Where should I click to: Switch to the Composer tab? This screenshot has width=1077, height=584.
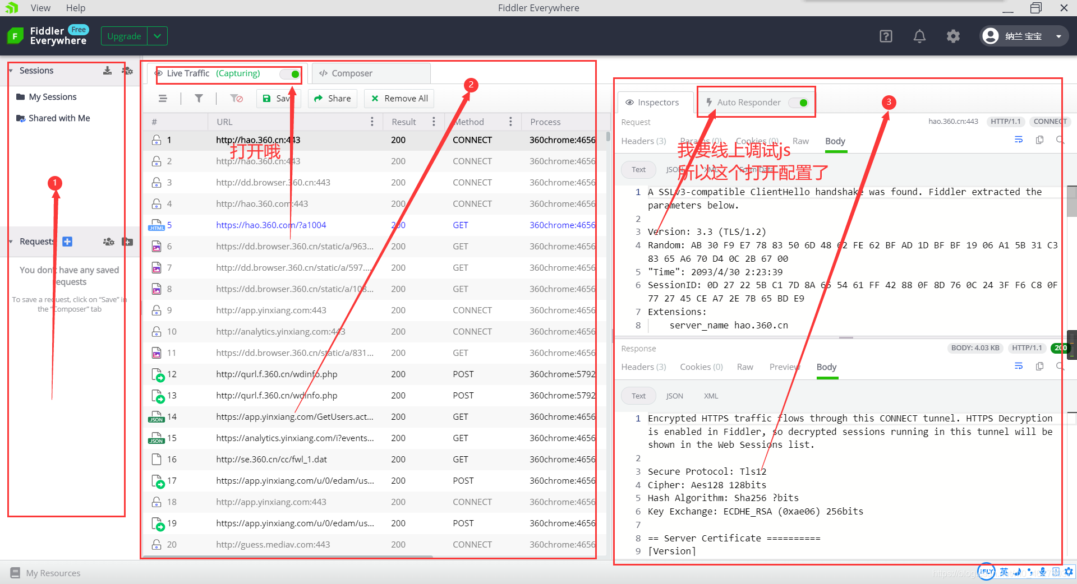371,73
